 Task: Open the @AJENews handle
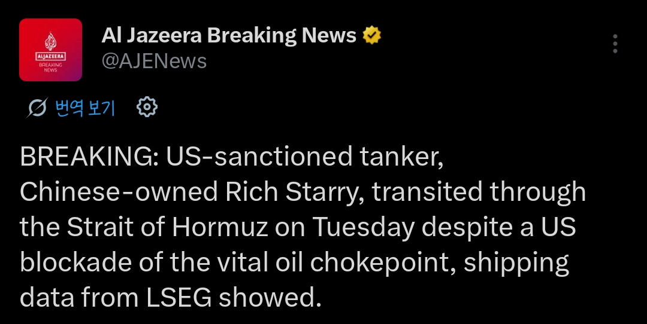(154, 61)
